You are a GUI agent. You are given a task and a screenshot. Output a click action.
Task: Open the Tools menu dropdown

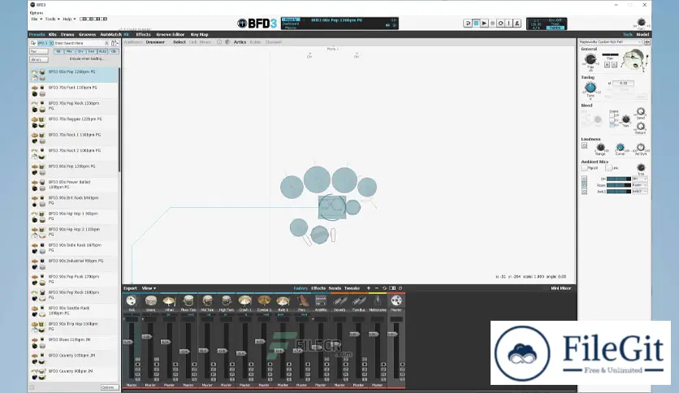(x=53, y=19)
